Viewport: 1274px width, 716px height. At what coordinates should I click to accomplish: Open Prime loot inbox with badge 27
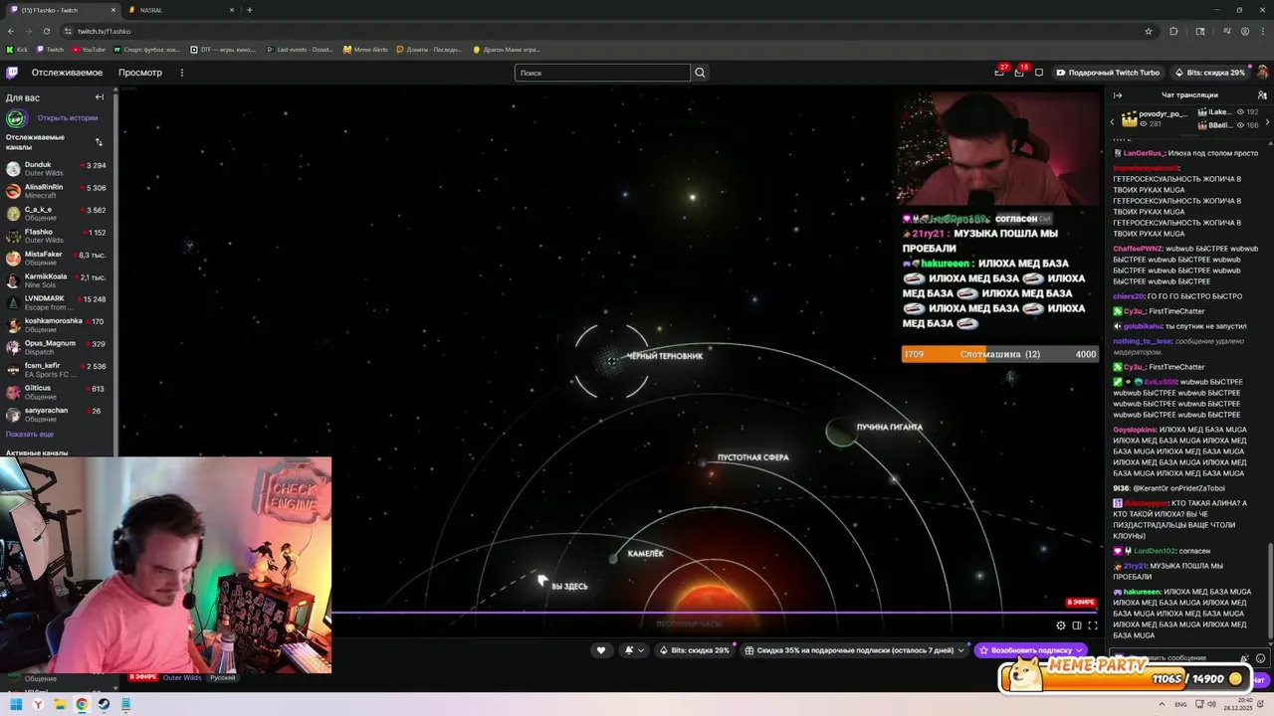pos(999,73)
